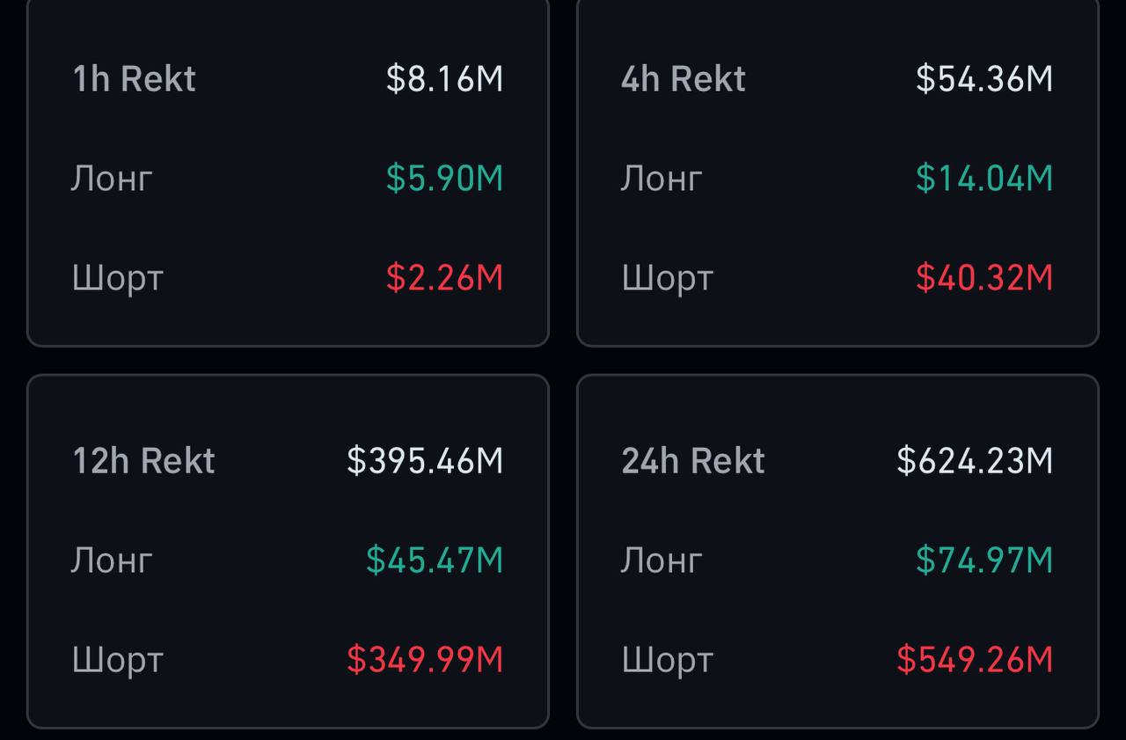
Task: Select the $8.16M total in 1h Rekt
Action: 445,79
